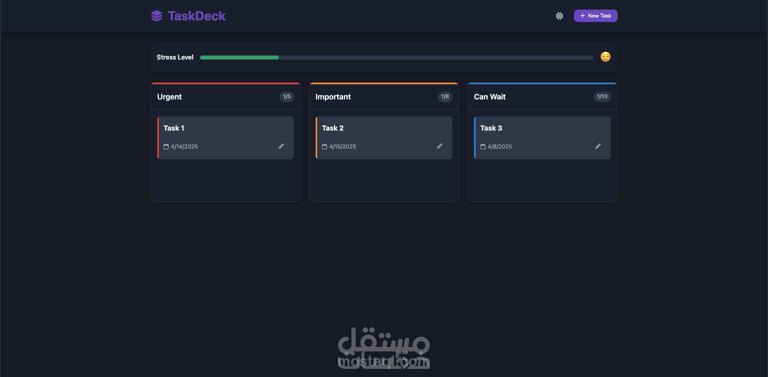
Task: Click the plus icon inside New Task button
Action: pyautogui.click(x=582, y=16)
